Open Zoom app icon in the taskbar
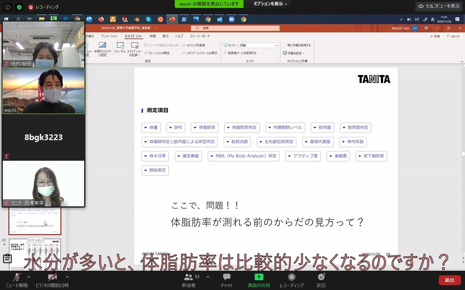The image size is (465, 290). (232, 19)
